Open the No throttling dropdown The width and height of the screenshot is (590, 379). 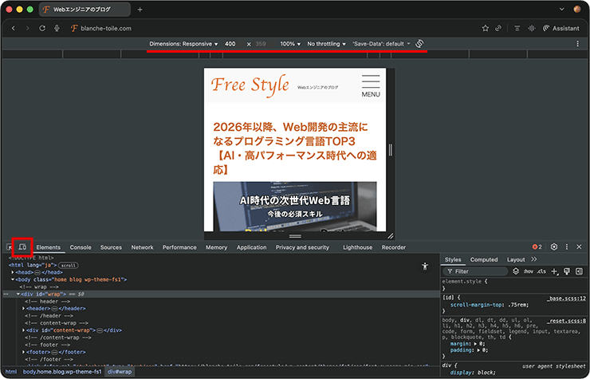pyautogui.click(x=326, y=44)
